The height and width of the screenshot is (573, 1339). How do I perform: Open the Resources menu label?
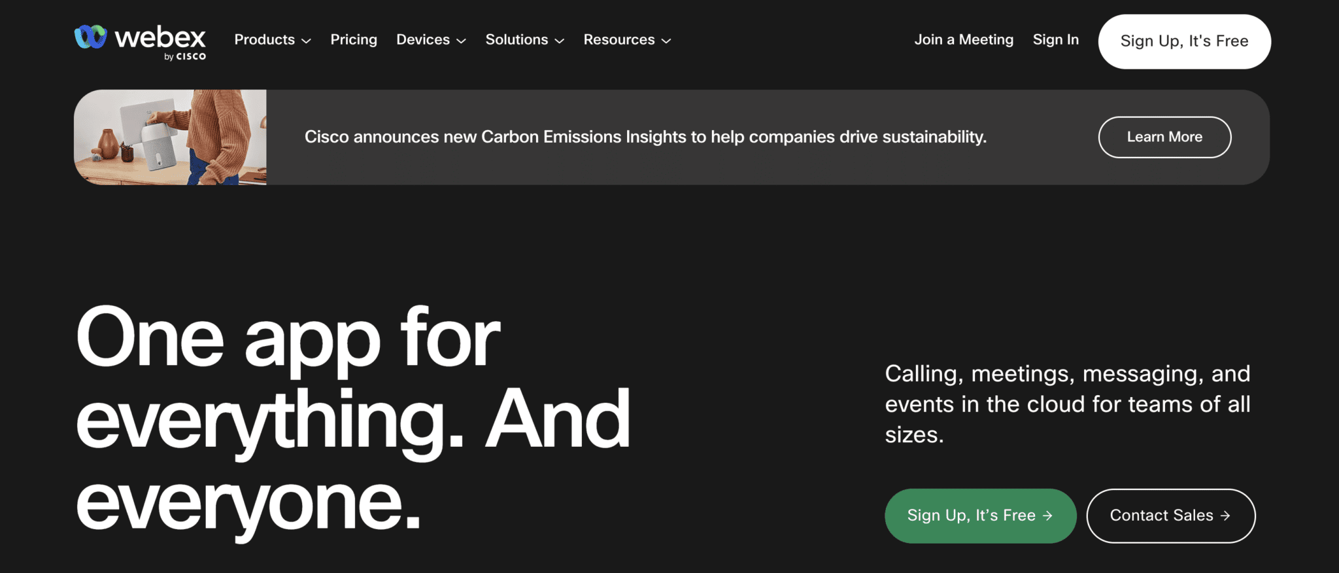point(619,40)
